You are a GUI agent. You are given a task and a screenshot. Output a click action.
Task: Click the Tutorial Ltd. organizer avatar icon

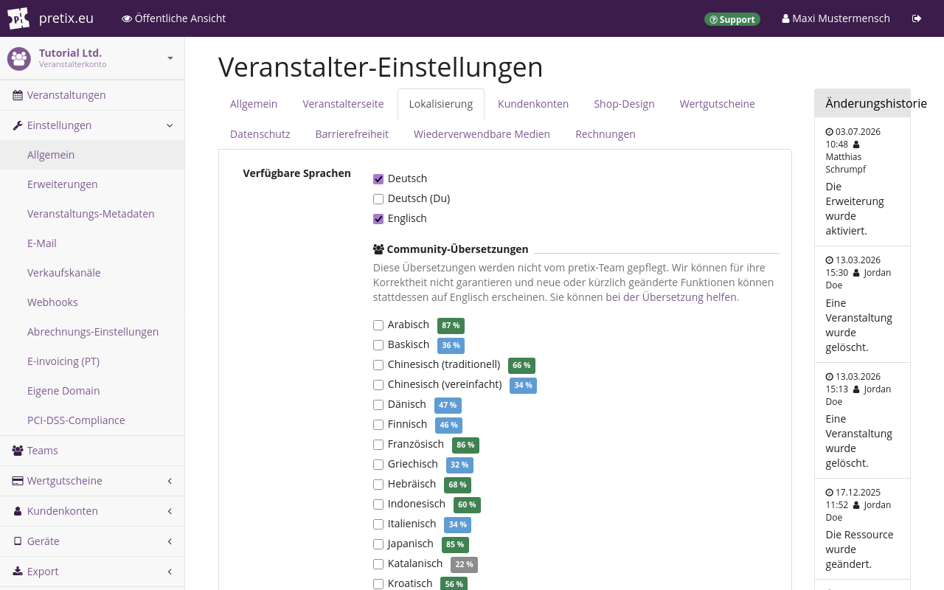pos(19,58)
